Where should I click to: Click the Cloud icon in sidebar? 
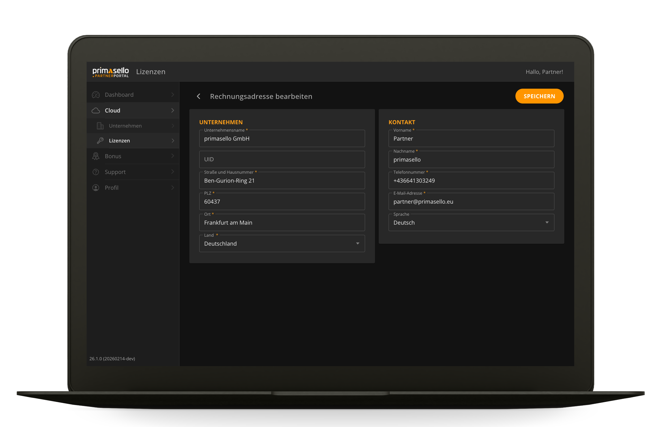pos(96,111)
